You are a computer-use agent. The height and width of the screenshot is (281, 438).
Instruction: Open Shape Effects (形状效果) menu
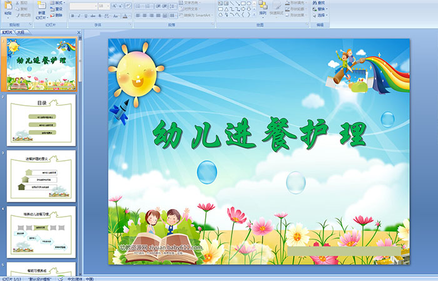[x=297, y=15]
